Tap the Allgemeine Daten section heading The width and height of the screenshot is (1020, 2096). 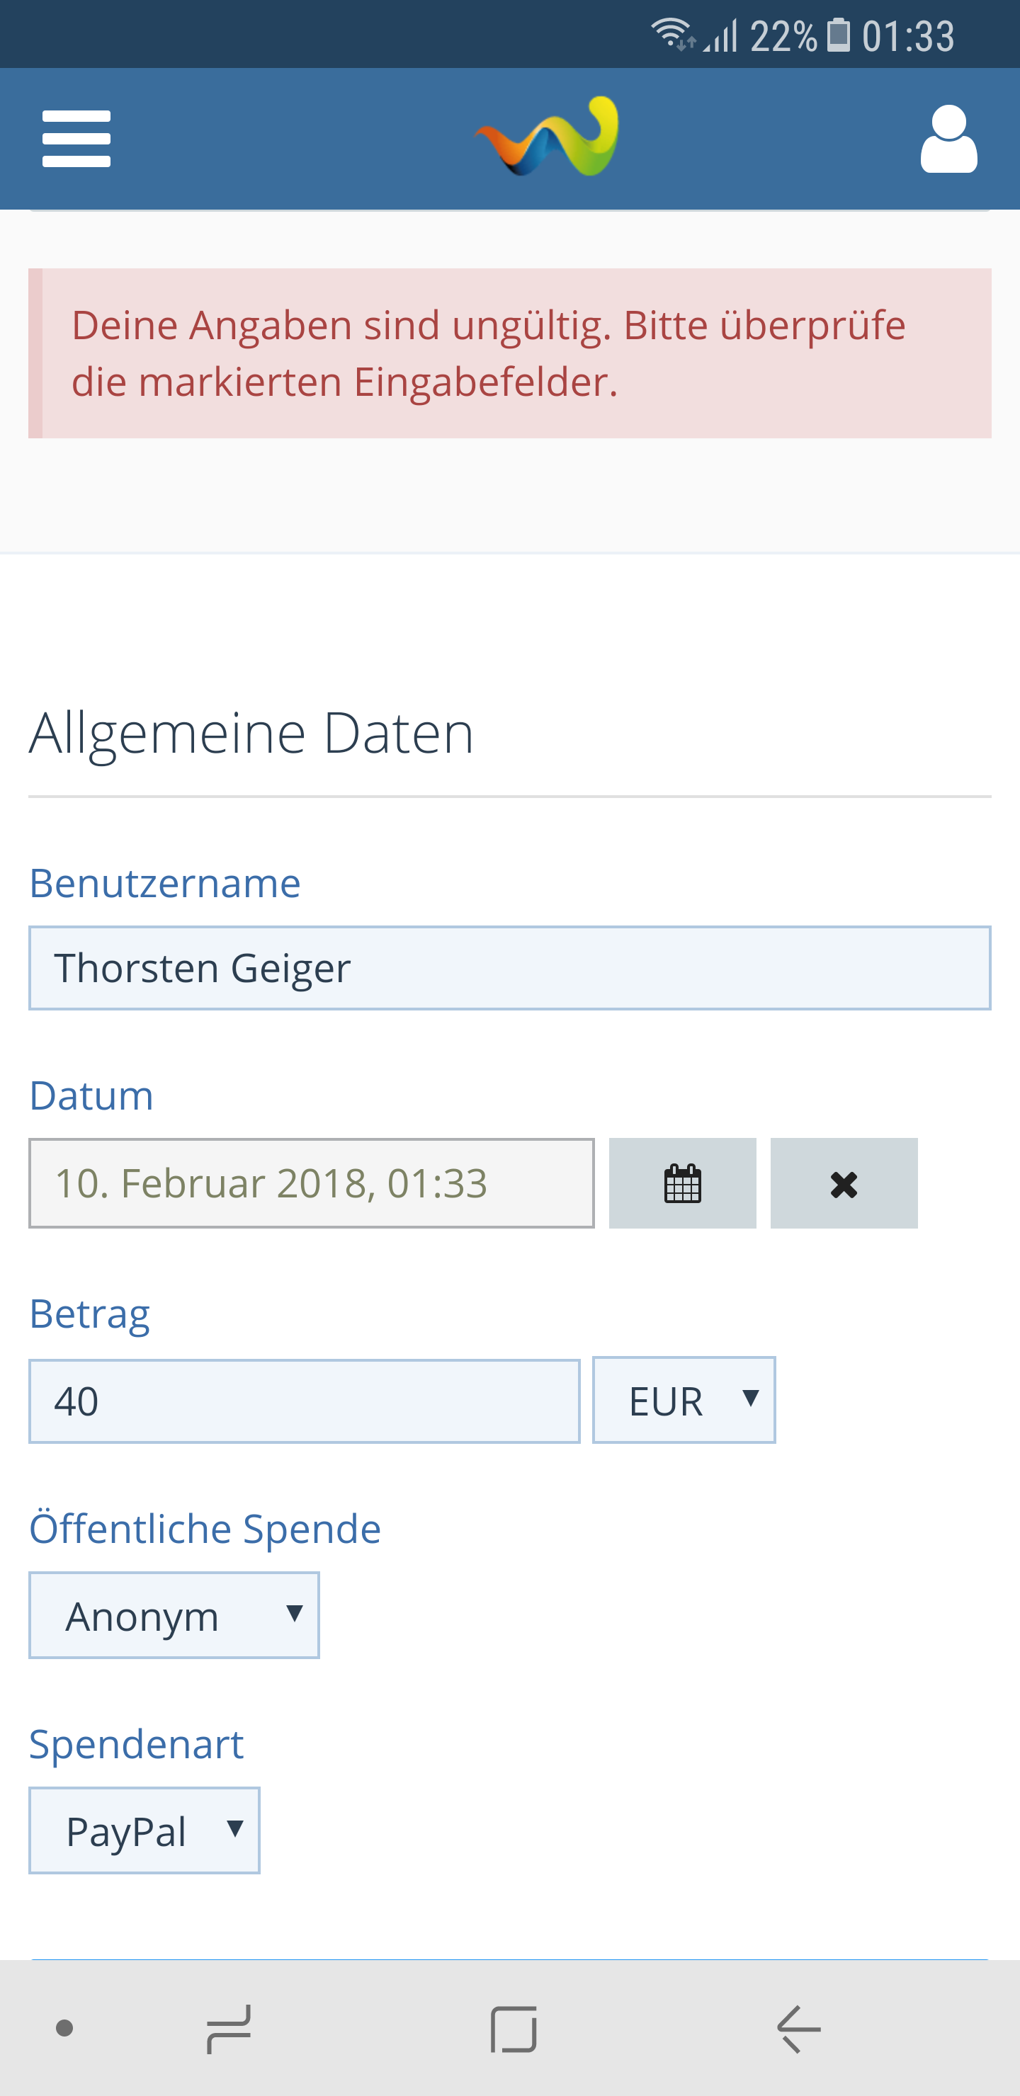tap(251, 733)
